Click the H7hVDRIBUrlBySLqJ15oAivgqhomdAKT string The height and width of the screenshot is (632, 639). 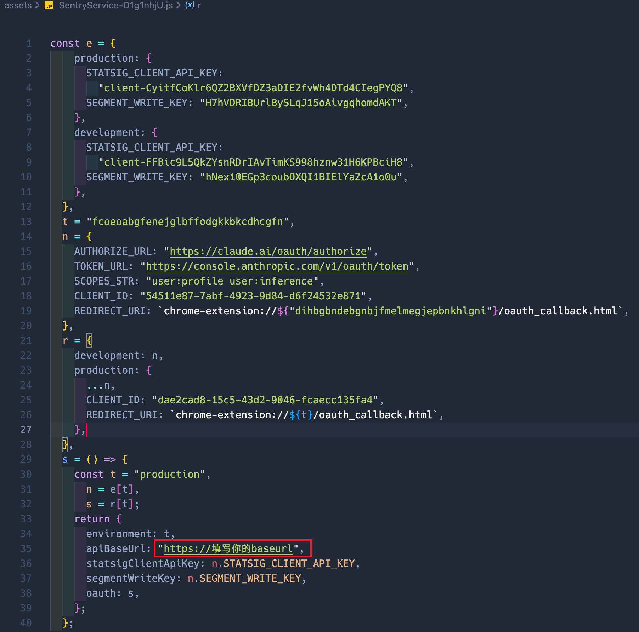click(301, 103)
